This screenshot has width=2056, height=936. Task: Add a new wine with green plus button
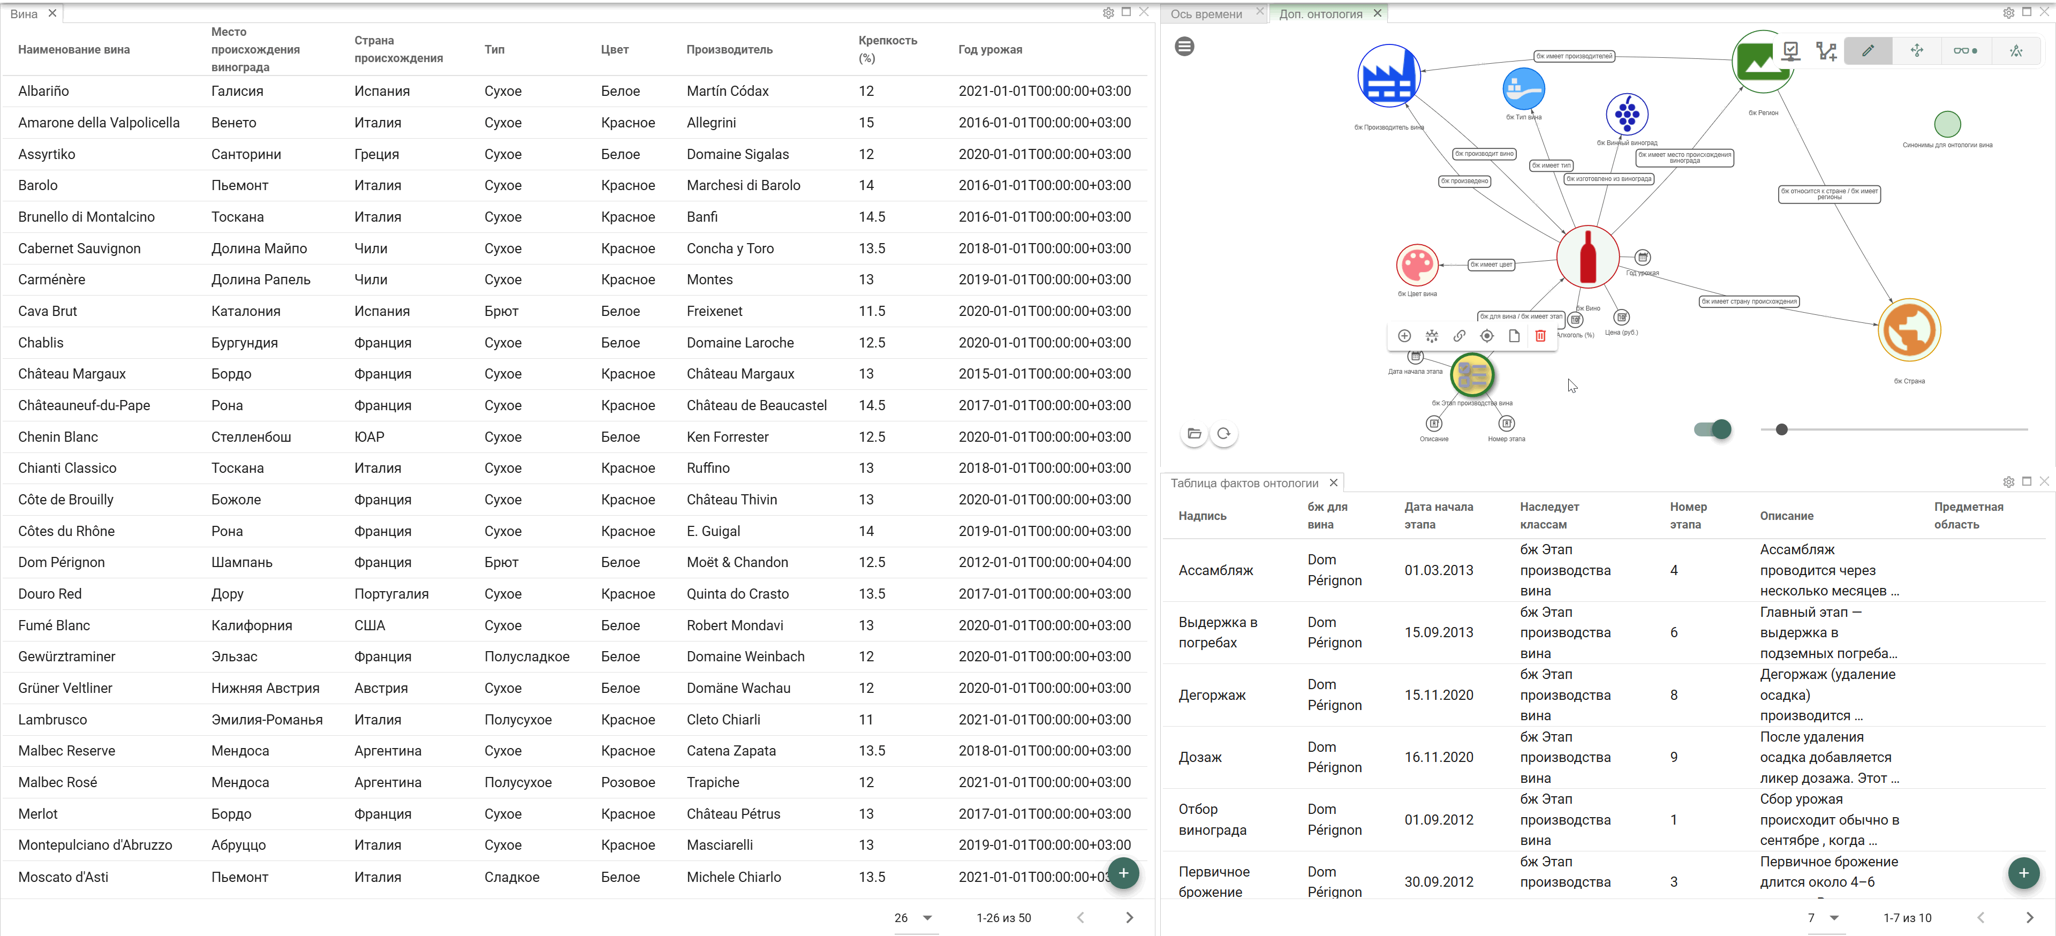(1123, 873)
